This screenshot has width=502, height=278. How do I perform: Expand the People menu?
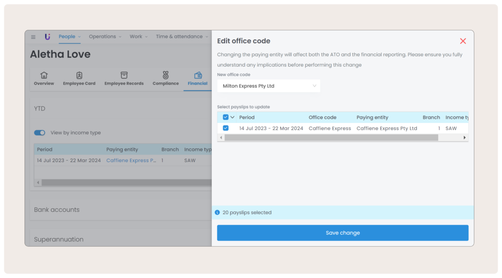coord(70,37)
